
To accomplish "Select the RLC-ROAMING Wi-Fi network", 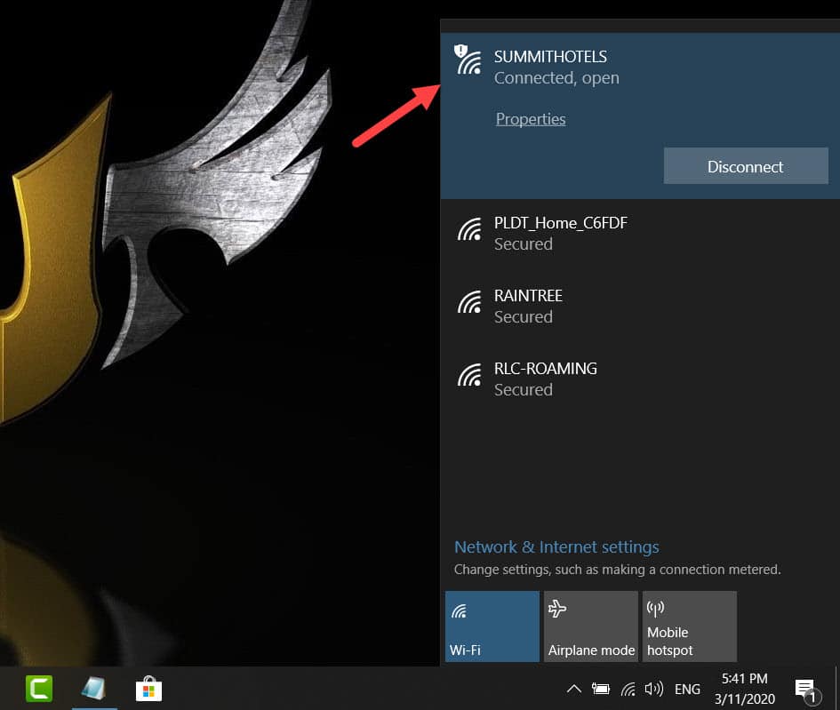I will (640, 379).
